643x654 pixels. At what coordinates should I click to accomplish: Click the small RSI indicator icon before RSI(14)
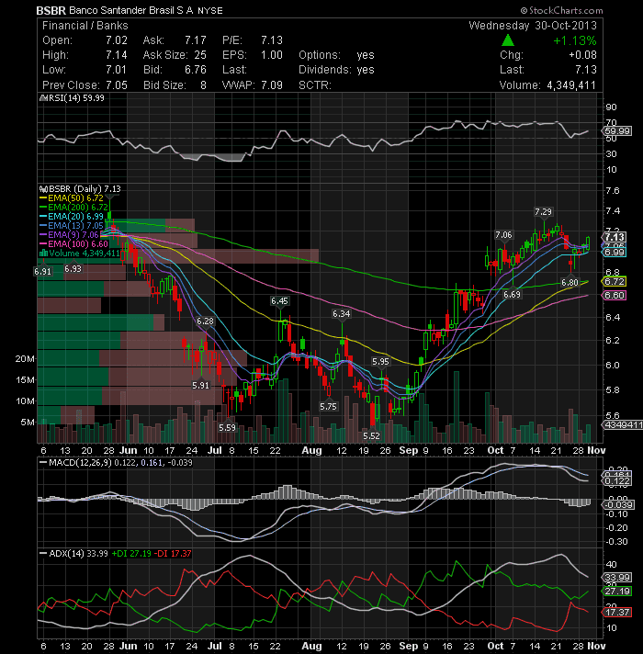pyautogui.click(x=44, y=98)
